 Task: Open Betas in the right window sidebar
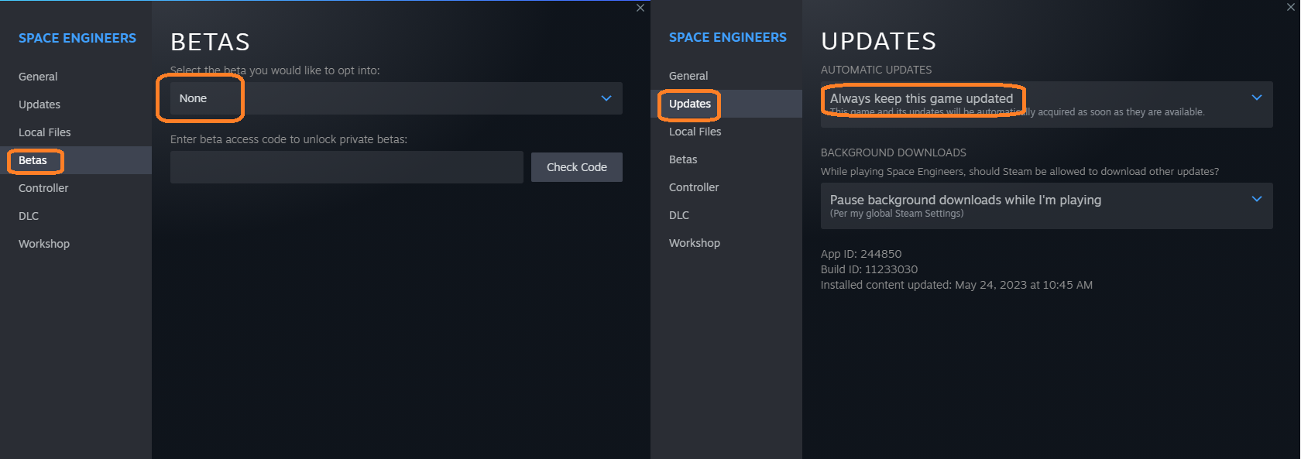tap(683, 159)
